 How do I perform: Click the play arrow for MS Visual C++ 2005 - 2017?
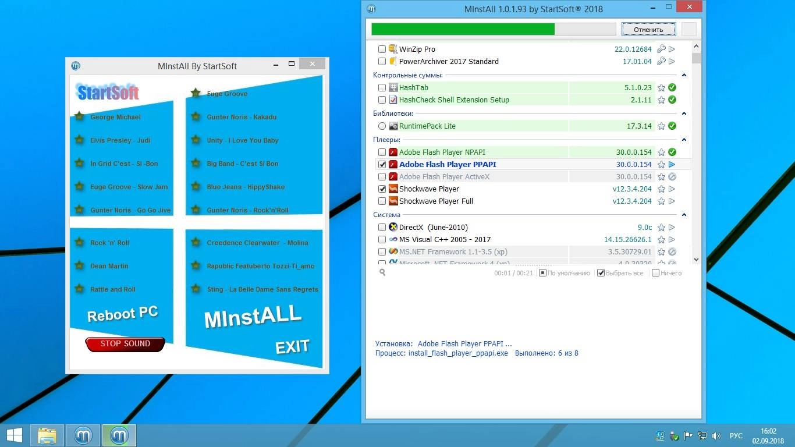coord(672,240)
